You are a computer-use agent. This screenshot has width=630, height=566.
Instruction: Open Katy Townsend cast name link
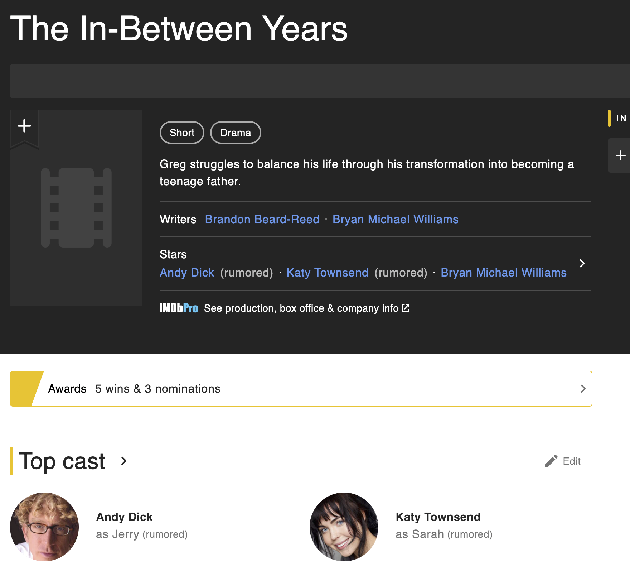point(438,517)
